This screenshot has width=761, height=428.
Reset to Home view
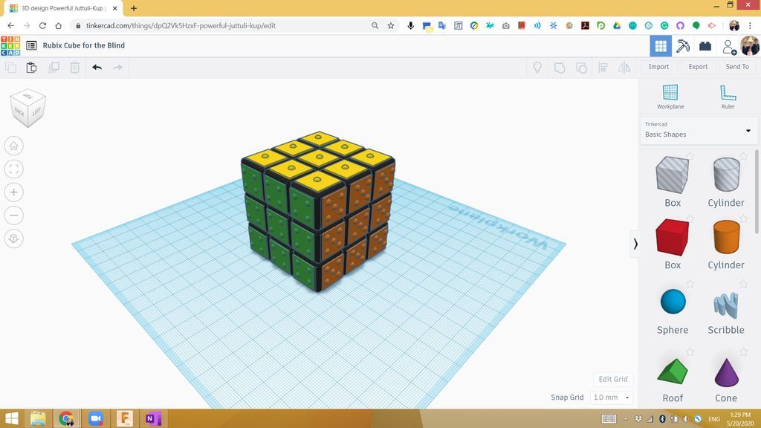click(13, 146)
